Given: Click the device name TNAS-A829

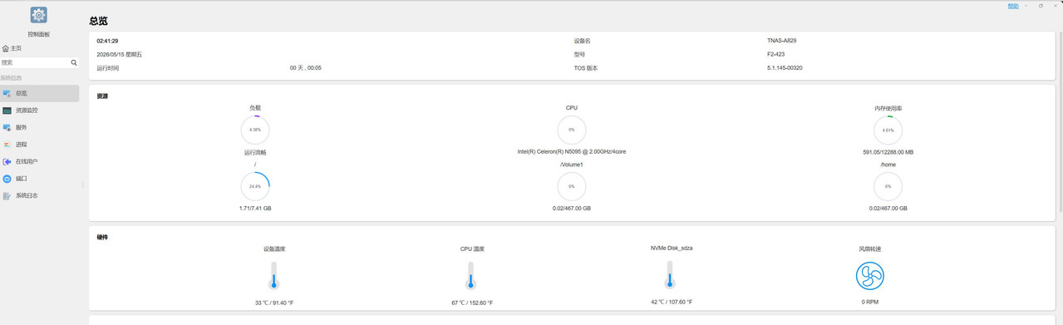Looking at the screenshot, I should pos(782,41).
